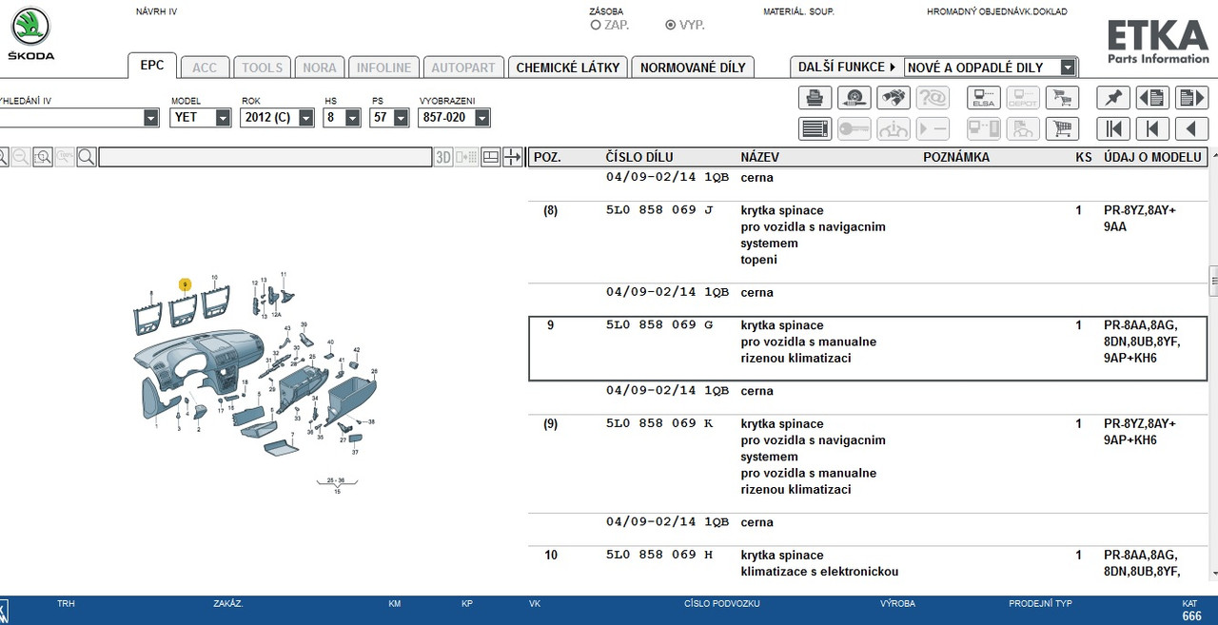
Task: Select part number 5L0 858 069 G
Action: tap(659, 325)
